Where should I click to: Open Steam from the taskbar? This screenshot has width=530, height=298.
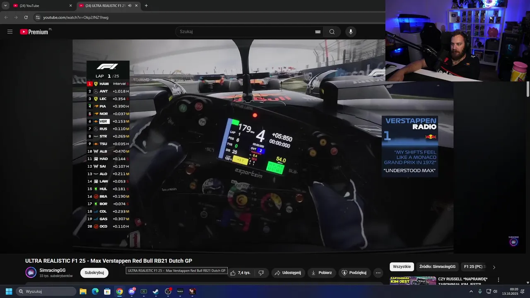pyautogui.click(x=156, y=291)
